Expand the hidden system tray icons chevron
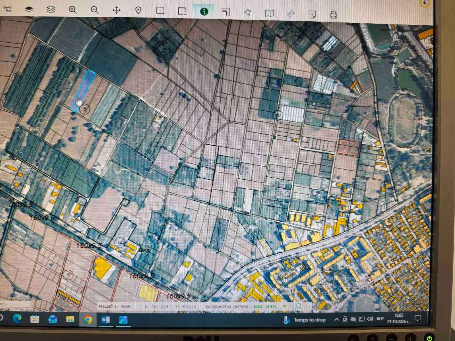The width and height of the screenshot is (455, 341). click(x=336, y=319)
